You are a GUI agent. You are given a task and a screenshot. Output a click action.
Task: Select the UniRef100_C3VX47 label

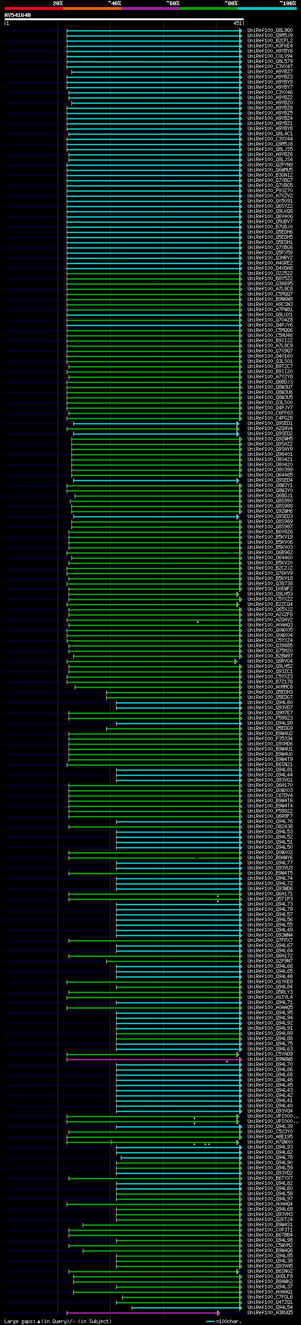(x=270, y=66)
